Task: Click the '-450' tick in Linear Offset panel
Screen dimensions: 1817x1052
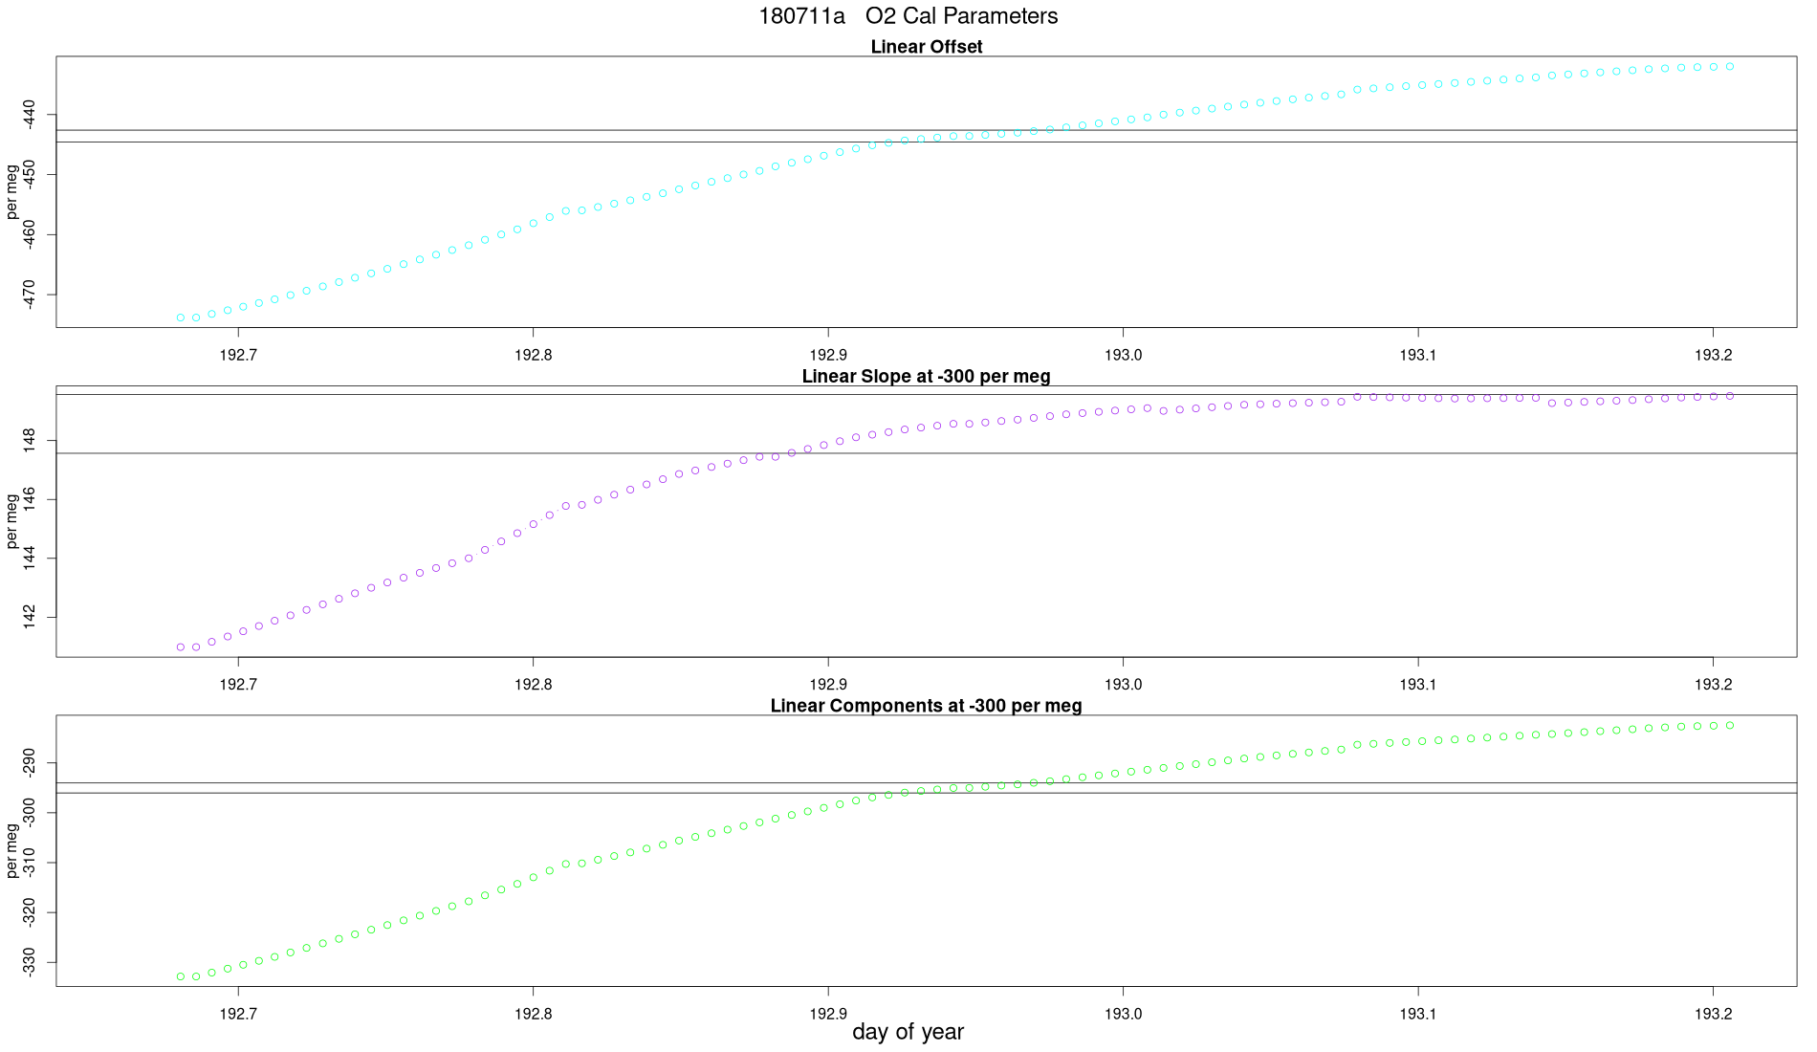Action: pyautogui.click(x=29, y=174)
